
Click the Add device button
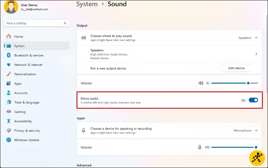[x=236, y=68]
